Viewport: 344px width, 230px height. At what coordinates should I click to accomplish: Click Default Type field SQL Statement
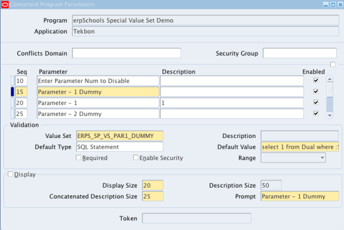pyautogui.click(x=119, y=146)
